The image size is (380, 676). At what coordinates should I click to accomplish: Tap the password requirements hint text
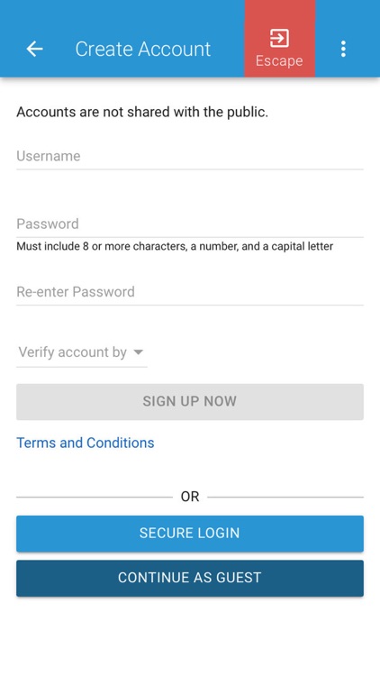(175, 247)
